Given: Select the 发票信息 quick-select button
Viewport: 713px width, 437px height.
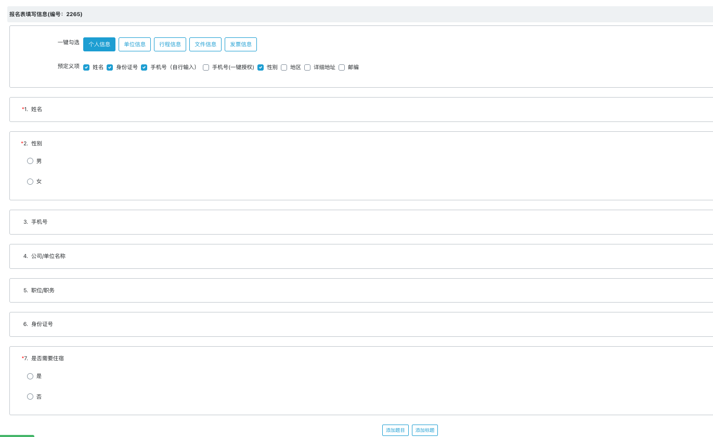Looking at the screenshot, I should point(241,45).
